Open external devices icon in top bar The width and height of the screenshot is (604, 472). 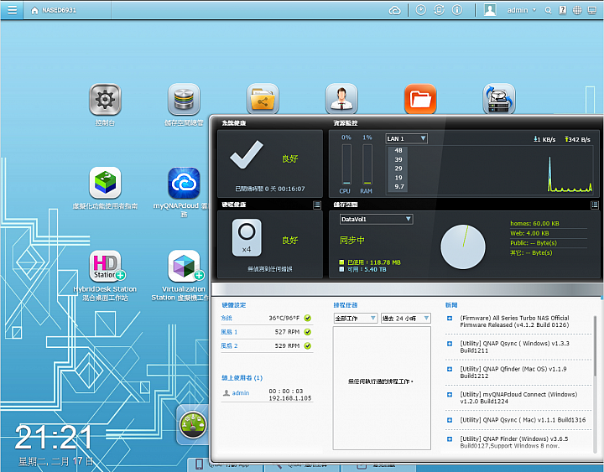pos(439,10)
